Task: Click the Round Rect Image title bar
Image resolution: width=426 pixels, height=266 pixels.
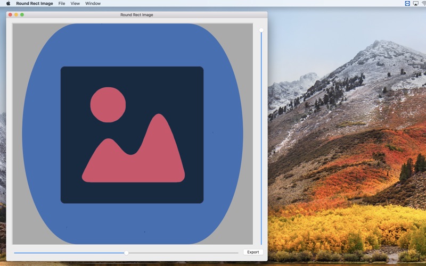Action: pyautogui.click(x=137, y=15)
